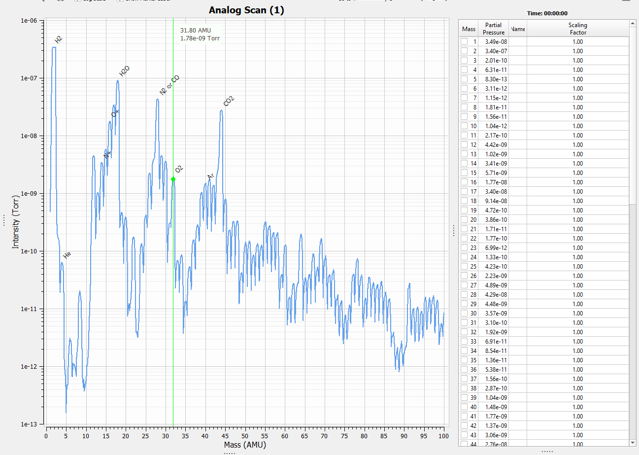Click the Name column header

tap(518, 29)
